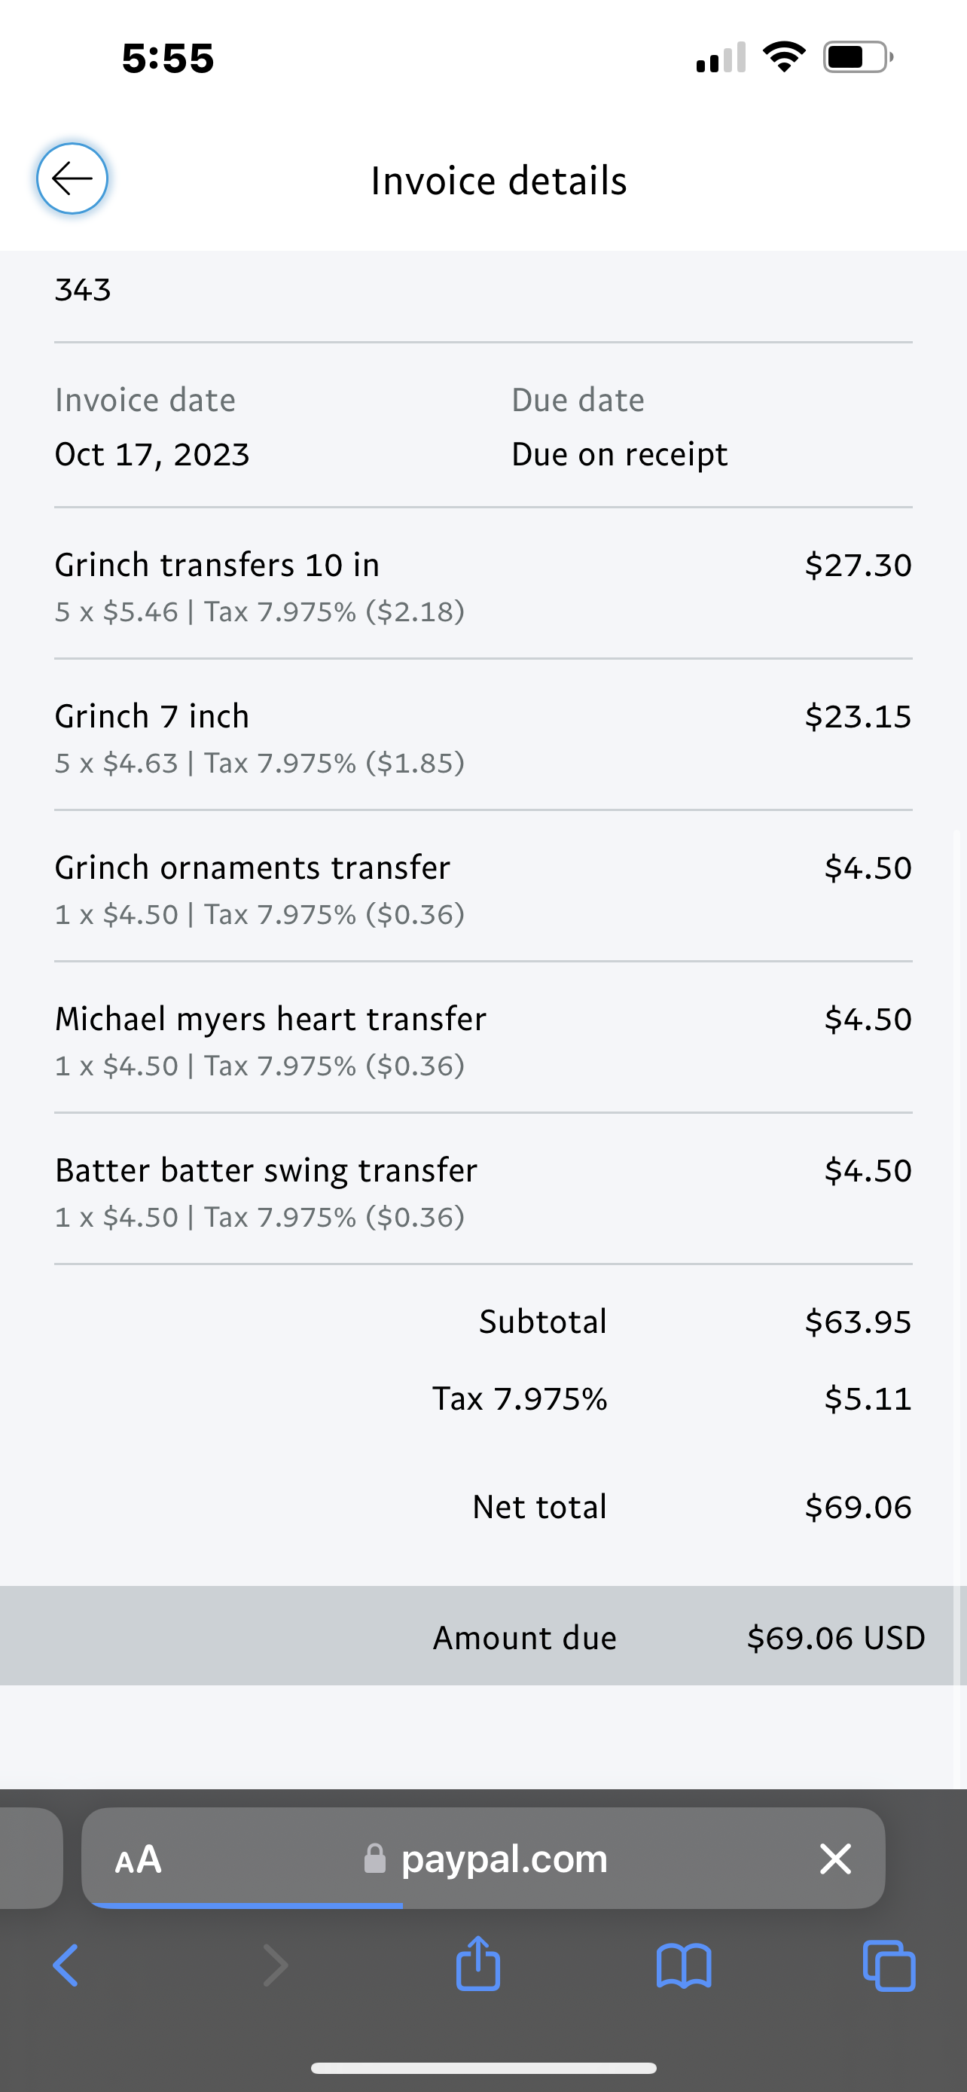Tap the paypal.com address bar
Image resolution: width=967 pixels, height=2092 pixels.
[503, 1858]
